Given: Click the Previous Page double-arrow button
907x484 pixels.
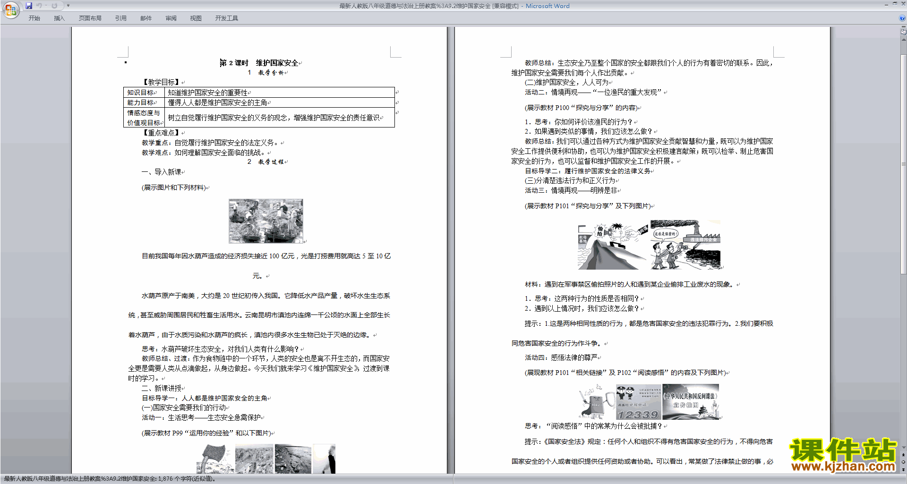Looking at the screenshot, I should pos(904,455).
